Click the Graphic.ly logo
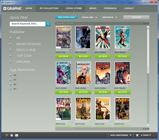159x140 pixels. tap(12, 9)
